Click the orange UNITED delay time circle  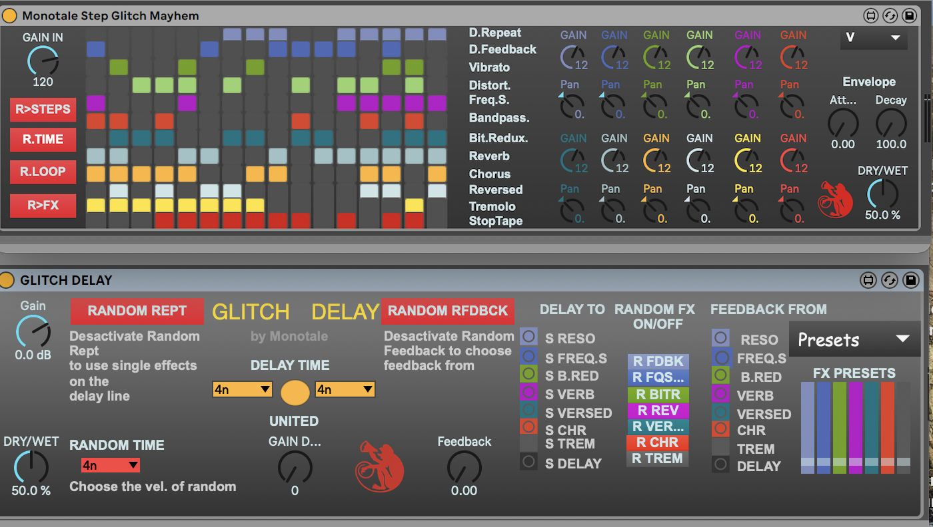[295, 393]
